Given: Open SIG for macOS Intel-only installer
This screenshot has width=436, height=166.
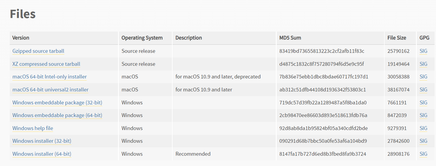Looking at the screenshot, I should tap(423, 77).
